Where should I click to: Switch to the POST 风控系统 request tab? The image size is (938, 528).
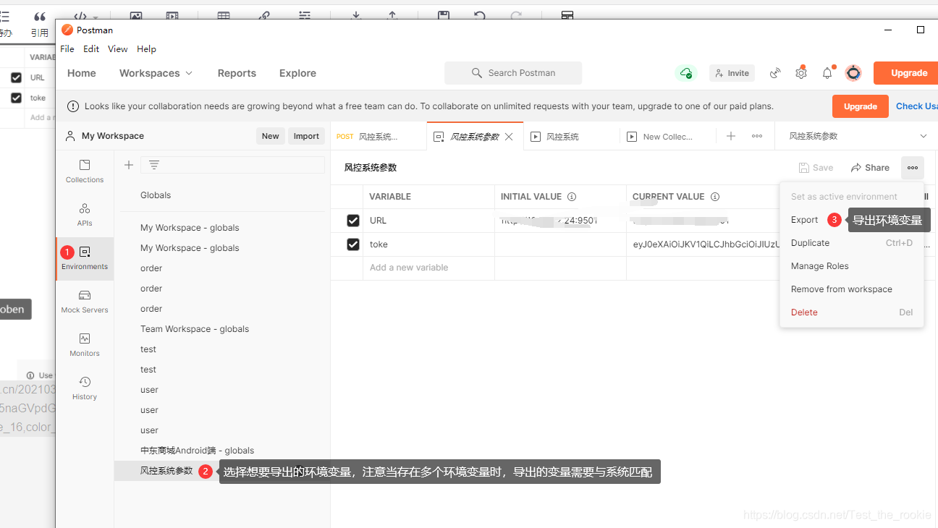379,137
